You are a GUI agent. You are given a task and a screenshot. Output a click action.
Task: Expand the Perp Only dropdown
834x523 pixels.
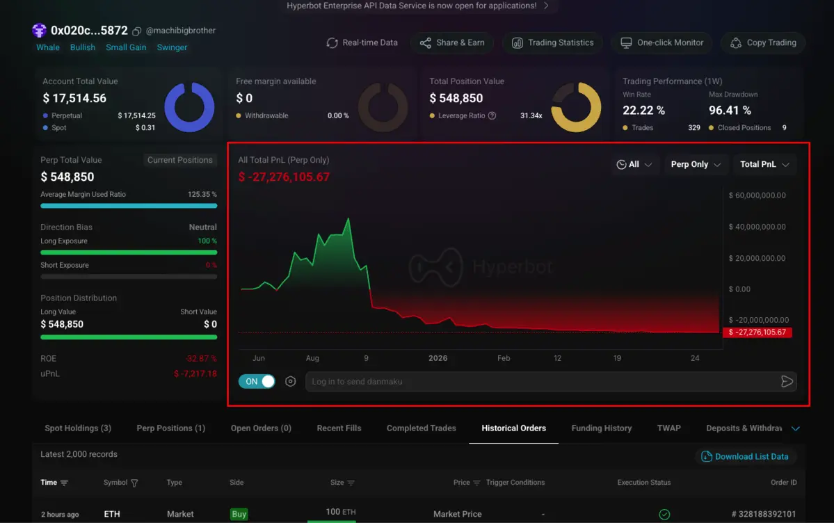tap(696, 164)
